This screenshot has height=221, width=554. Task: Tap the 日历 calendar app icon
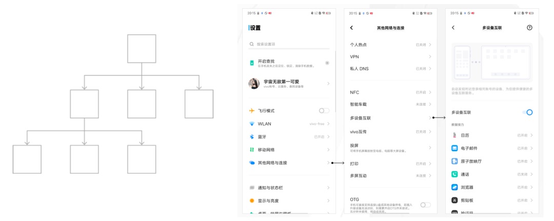pyautogui.click(x=454, y=135)
